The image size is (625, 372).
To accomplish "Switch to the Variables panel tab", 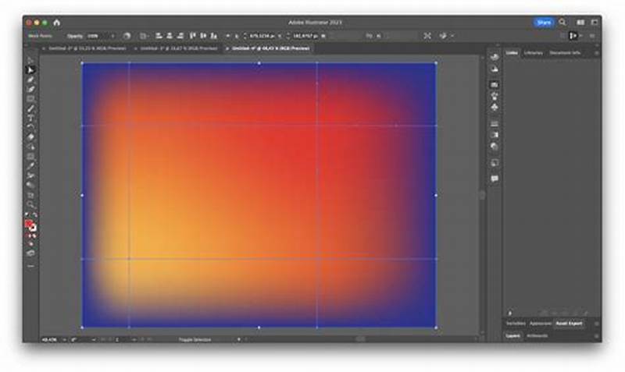I will coord(516,324).
